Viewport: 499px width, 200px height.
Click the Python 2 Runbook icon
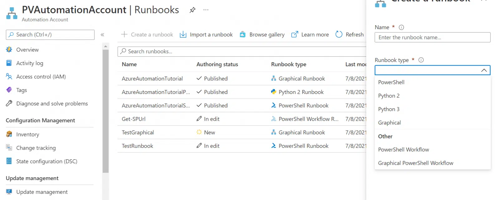pos(274,92)
